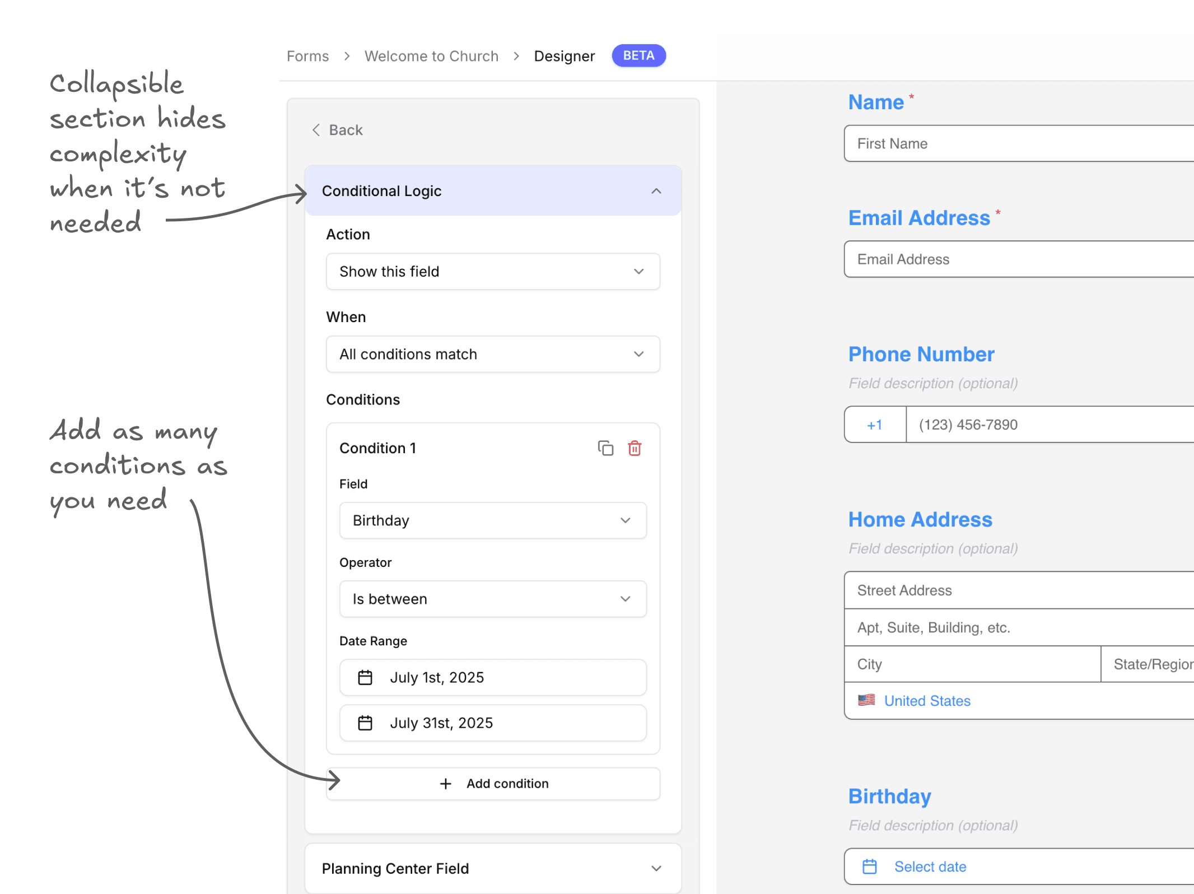Expand the Planning Center Field section

click(656, 868)
